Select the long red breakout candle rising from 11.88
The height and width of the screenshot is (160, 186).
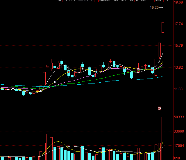[x=44, y=79]
